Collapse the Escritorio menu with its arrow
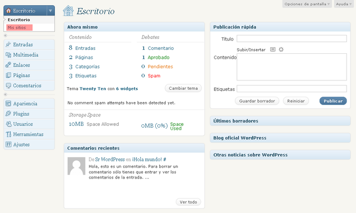Screen dimensions: 356x213 click(50, 11)
